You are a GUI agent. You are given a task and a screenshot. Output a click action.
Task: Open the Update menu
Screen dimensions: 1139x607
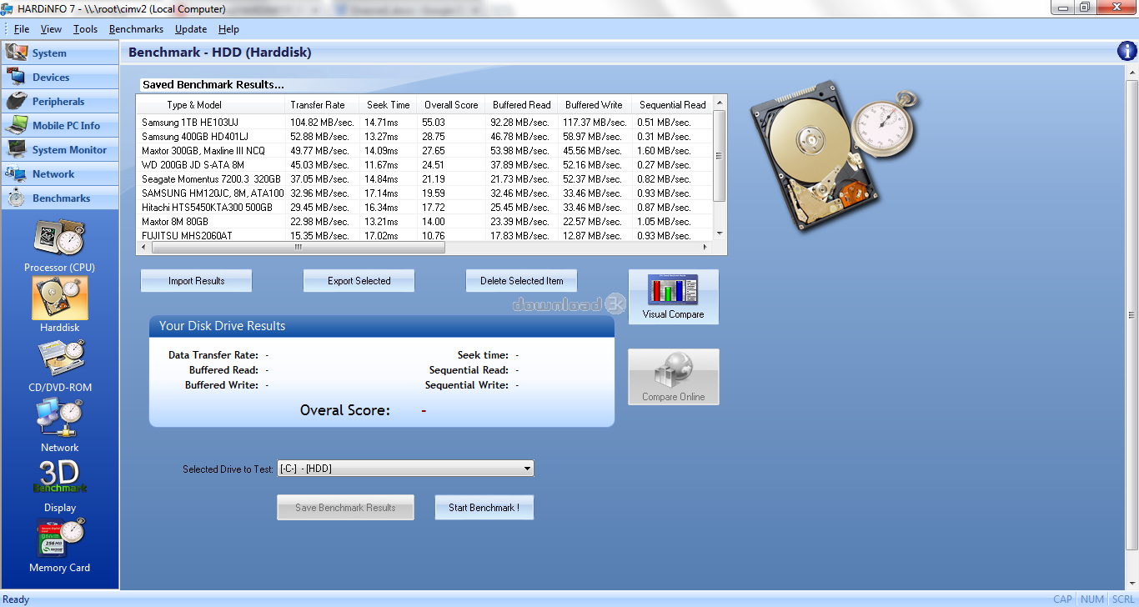191,29
